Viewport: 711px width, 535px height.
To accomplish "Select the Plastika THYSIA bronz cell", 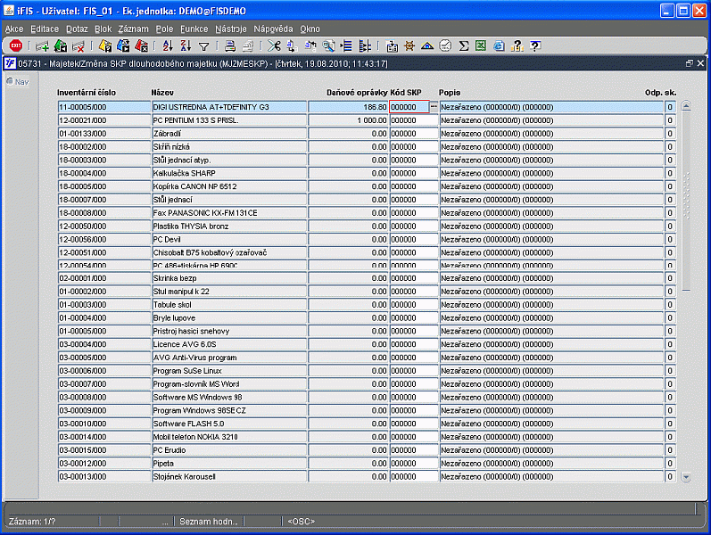I will pos(229,226).
